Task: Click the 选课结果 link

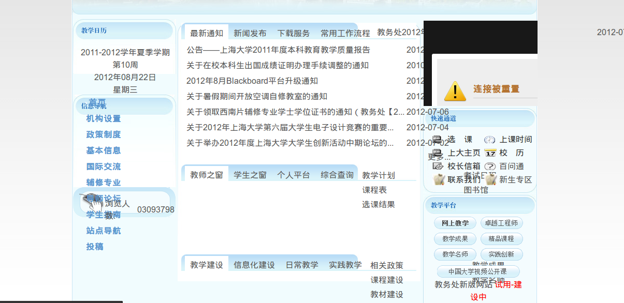Action: [379, 204]
